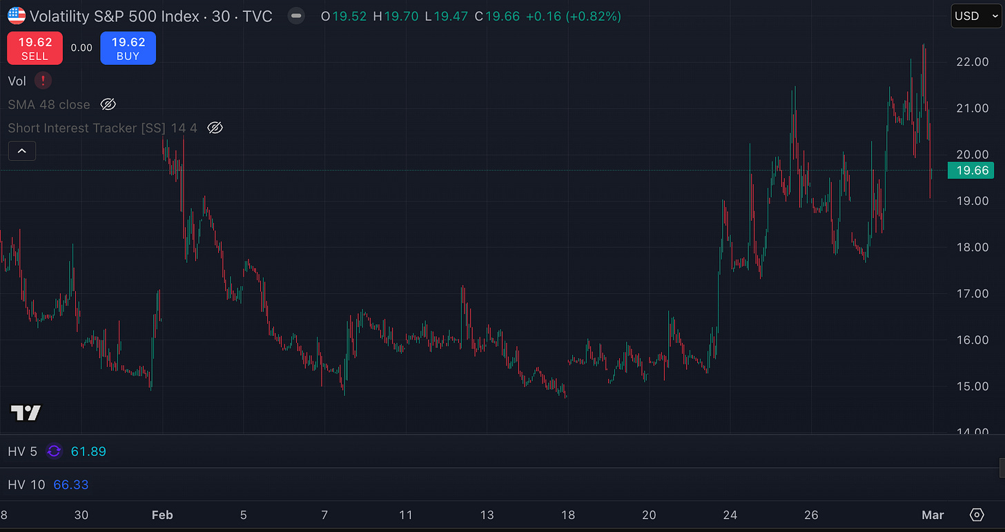Click the HV 10 value 66.33
This screenshot has height=532, width=1005.
pos(71,484)
